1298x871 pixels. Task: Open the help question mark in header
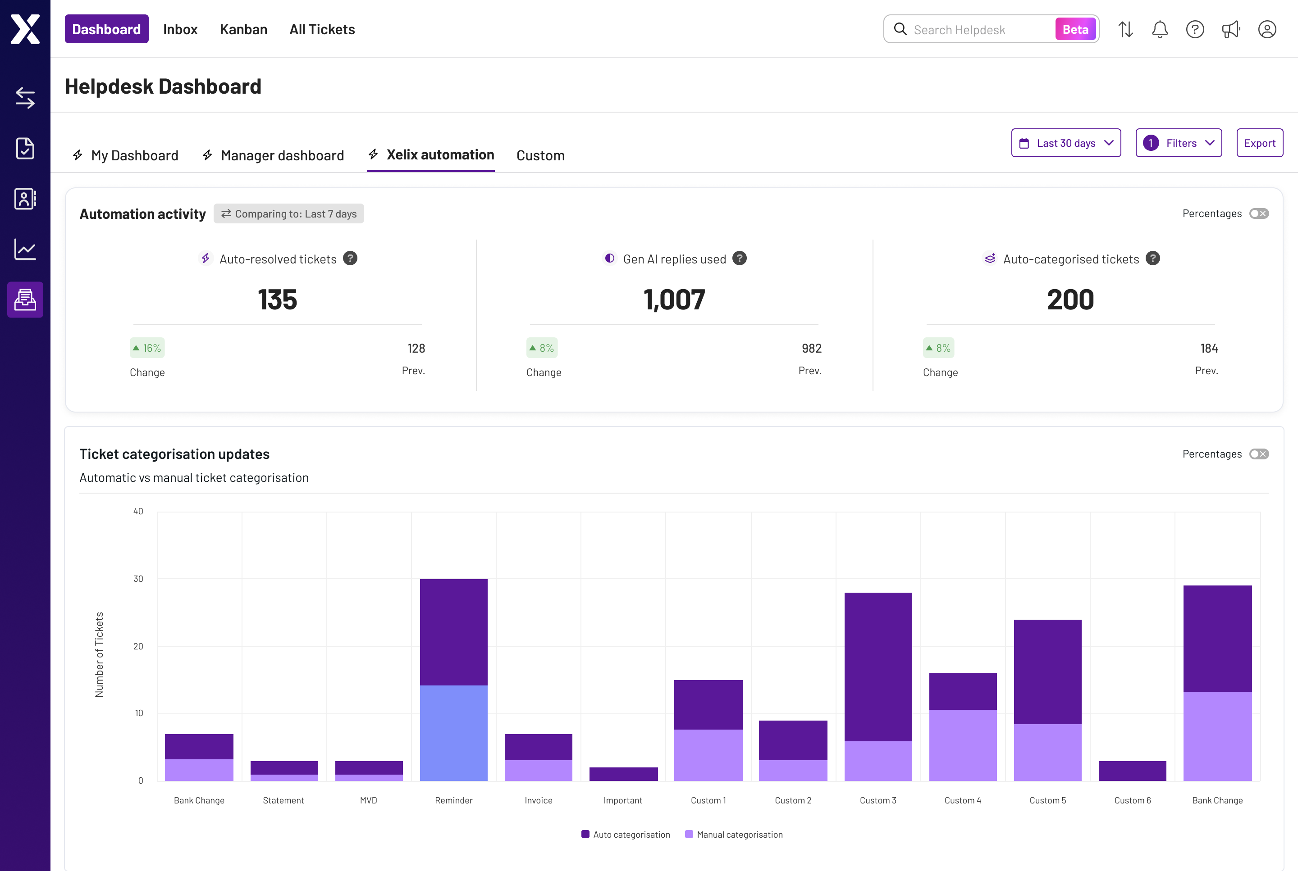(1195, 29)
